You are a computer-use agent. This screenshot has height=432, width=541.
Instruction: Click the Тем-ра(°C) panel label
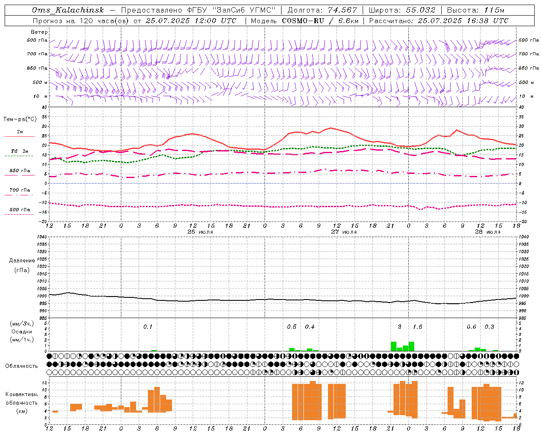click(20, 119)
